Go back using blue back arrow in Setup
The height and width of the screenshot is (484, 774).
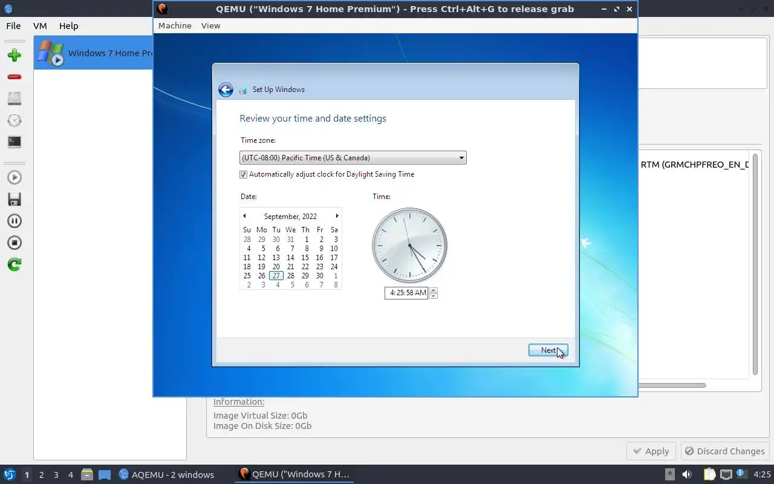click(226, 90)
